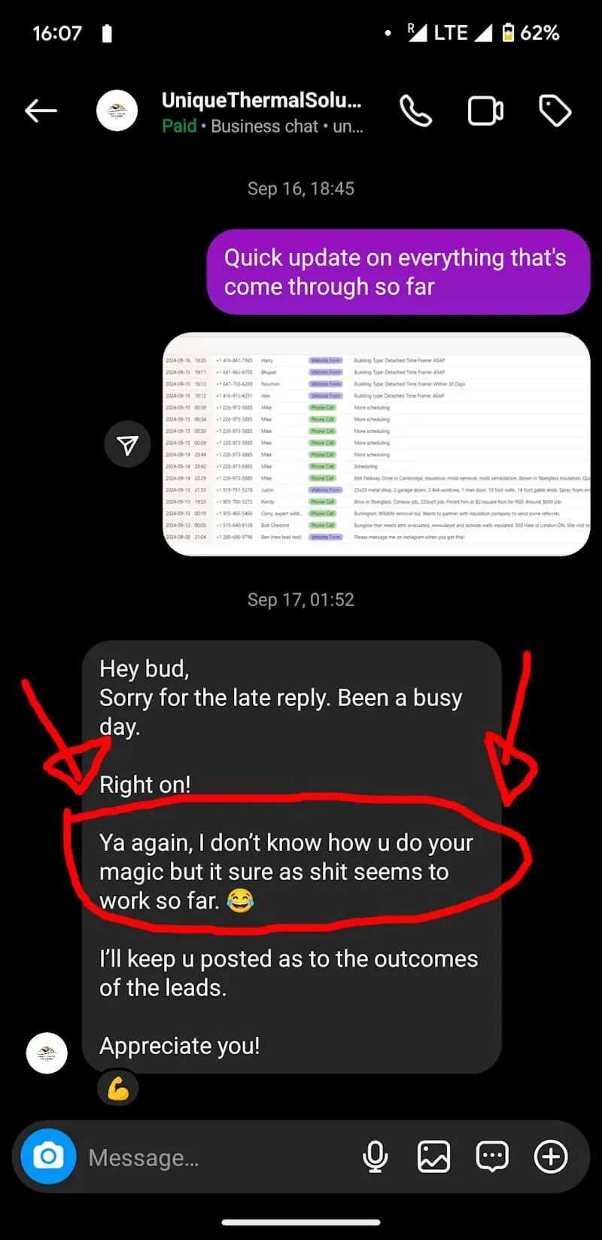Select the purple Quick update message bubble
This screenshot has height=1240, width=602.
point(398,272)
